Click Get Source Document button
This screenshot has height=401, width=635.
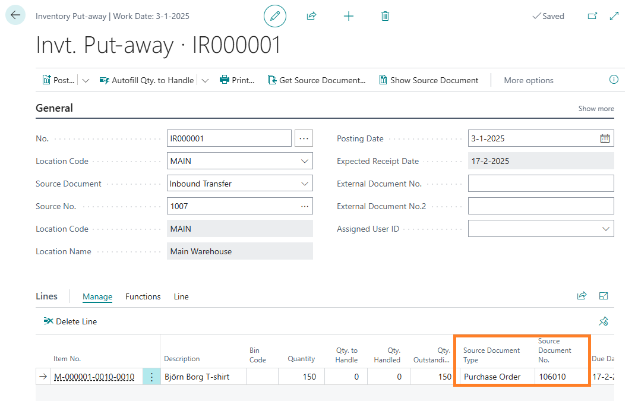pos(317,80)
